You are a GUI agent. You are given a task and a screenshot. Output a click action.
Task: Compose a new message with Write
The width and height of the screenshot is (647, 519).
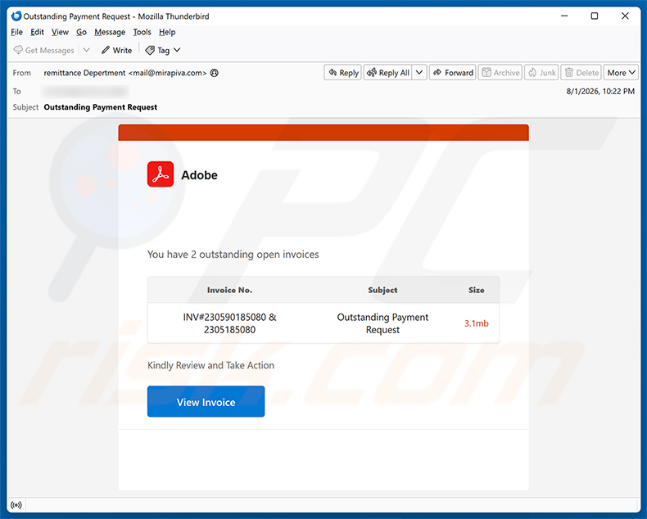tap(117, 50)
